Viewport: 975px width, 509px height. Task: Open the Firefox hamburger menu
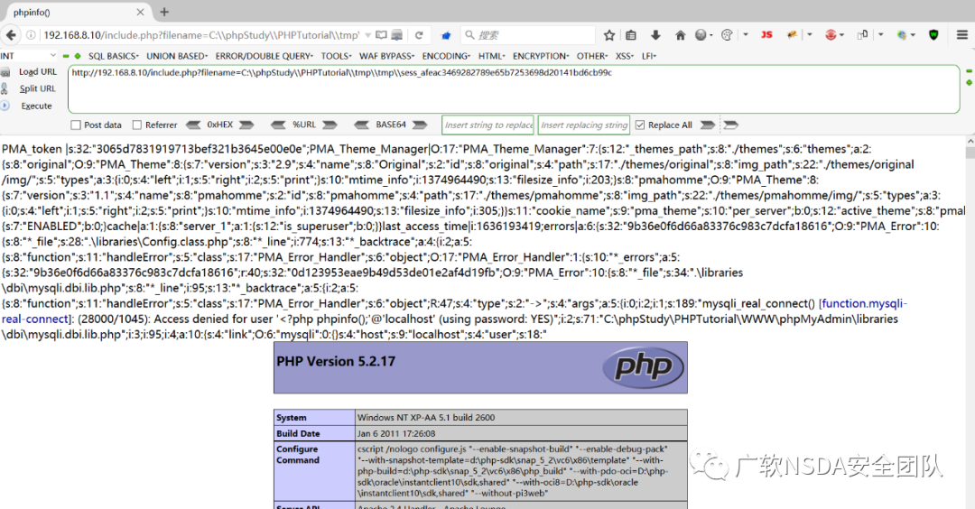click(962, 35)
